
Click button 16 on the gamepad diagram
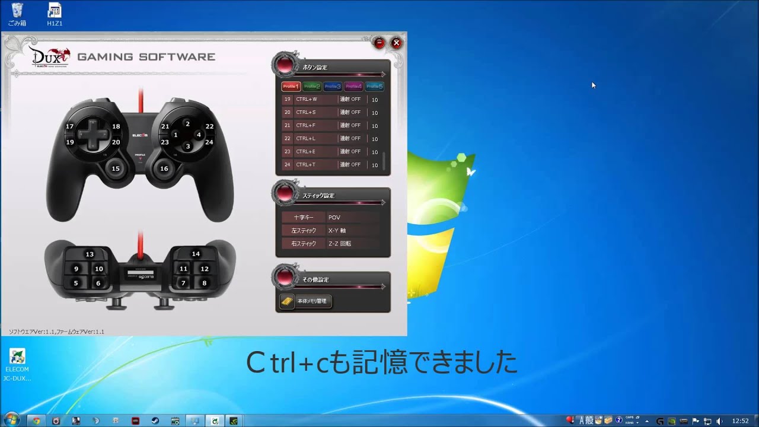164,169
